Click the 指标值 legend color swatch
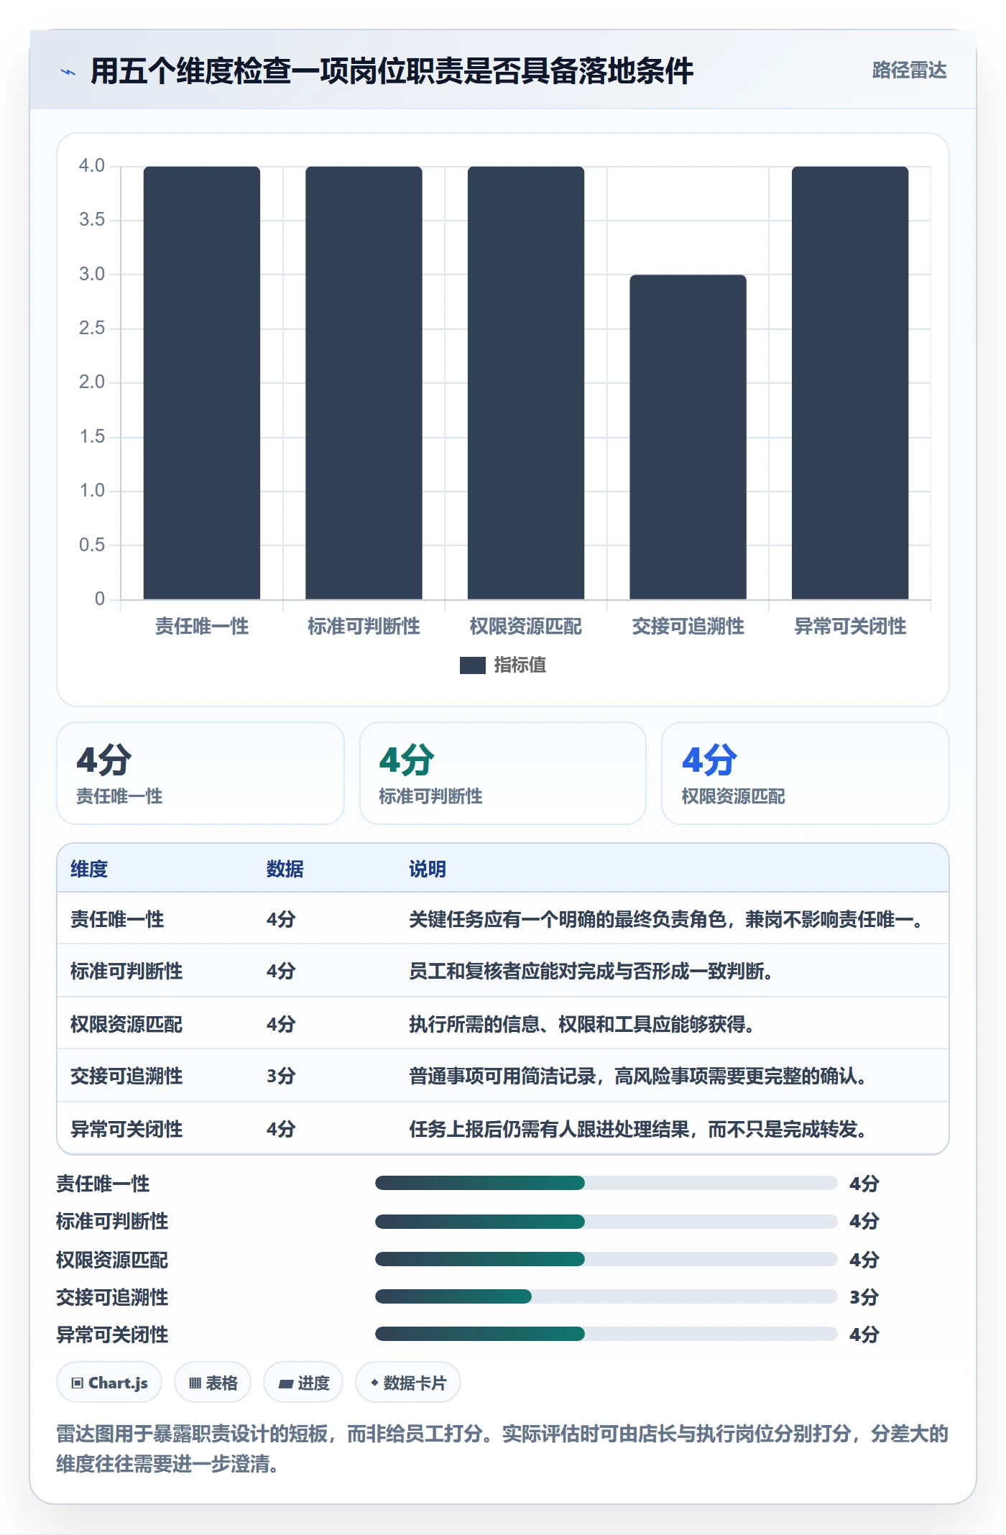The image size is (1006, 1535). pyautogui.click(x=472, y=665)
